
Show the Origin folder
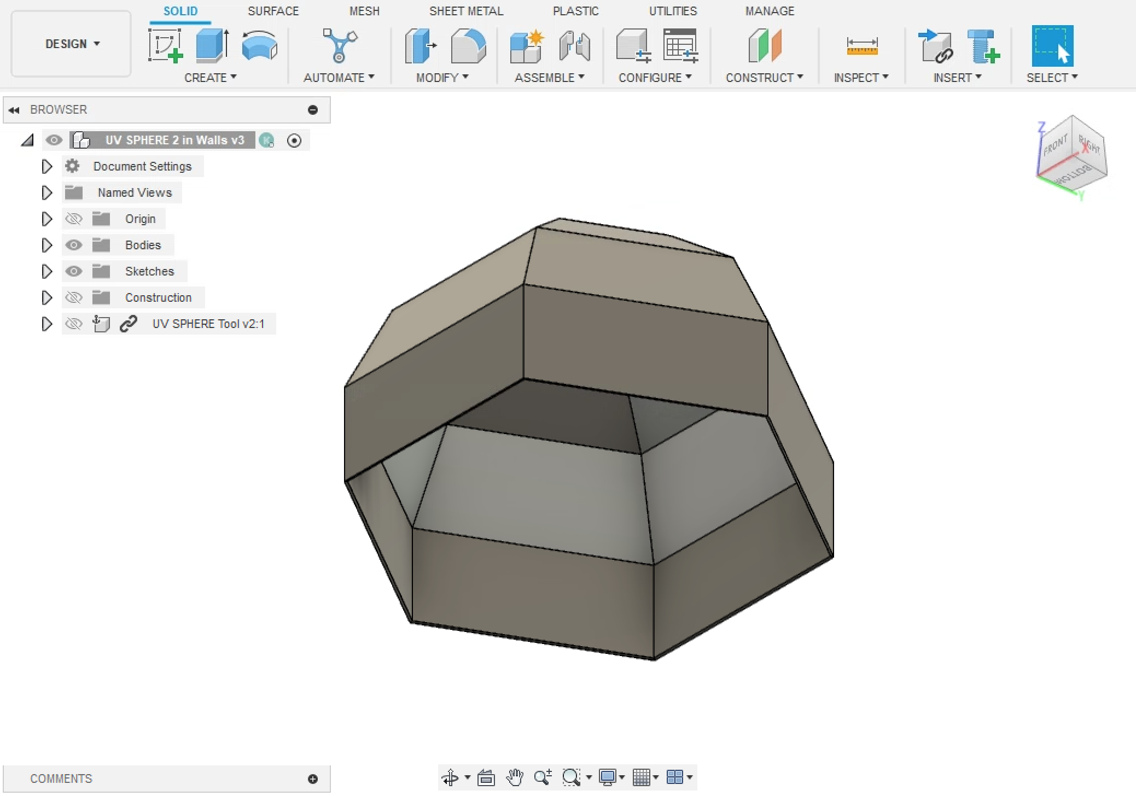[74, 219]
